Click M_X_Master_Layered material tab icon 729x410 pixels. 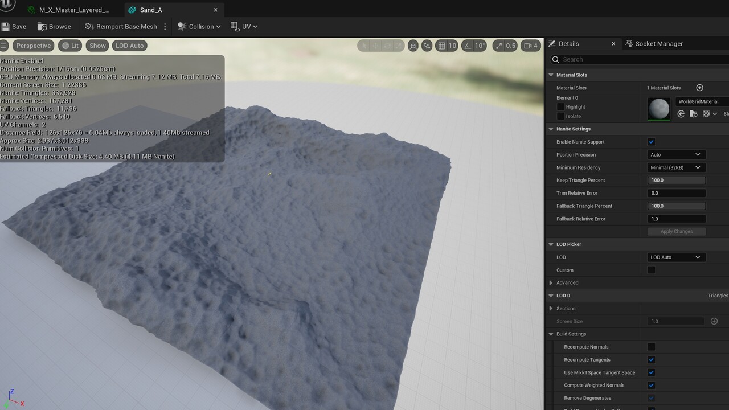click(x=31, y=10)
